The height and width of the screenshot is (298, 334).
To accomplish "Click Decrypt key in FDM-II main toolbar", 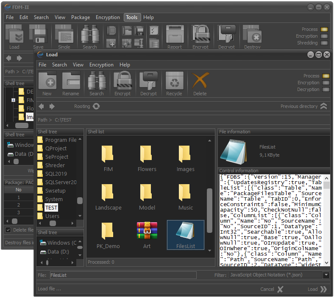I will tap(226, 34).
